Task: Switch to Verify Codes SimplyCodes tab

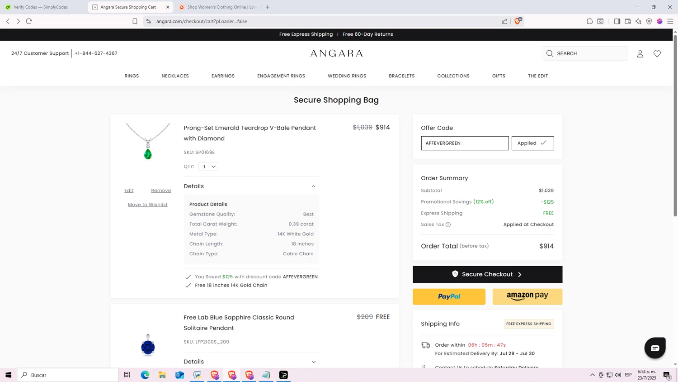Action: point(41,7)
